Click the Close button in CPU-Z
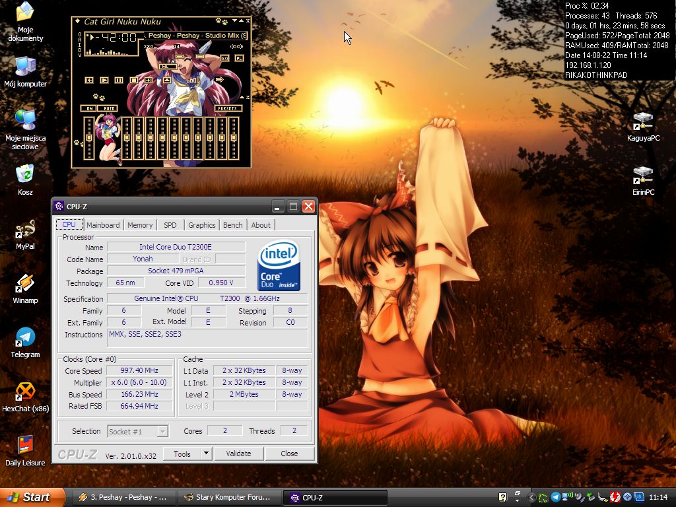The width and height of the screenshot is (676, 507). click(x=289, y=454)
